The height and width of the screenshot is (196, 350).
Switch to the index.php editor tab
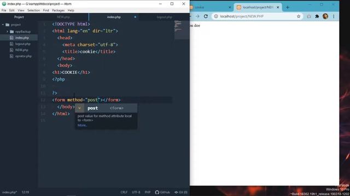tap(114, 17)
